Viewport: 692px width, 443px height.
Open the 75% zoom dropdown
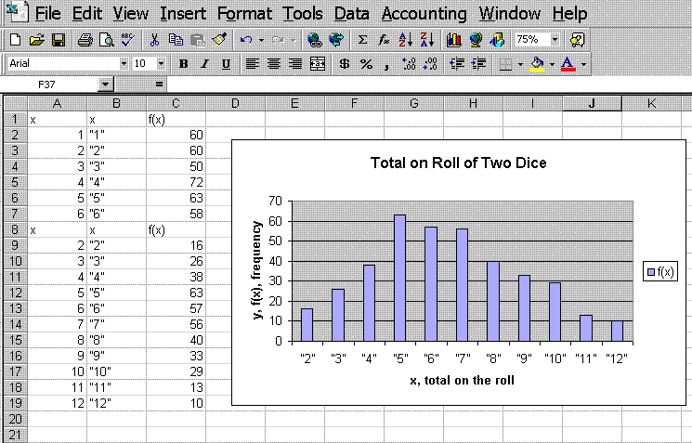[x=555, y=40]
